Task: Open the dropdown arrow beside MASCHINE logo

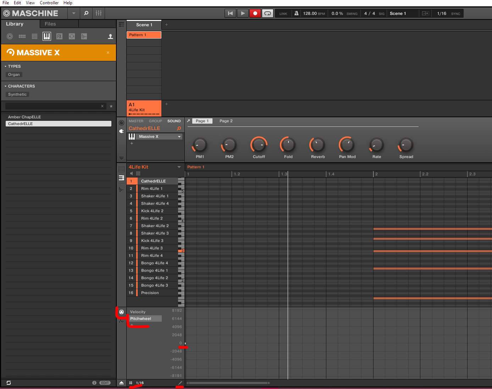Action: click(73, 13)
